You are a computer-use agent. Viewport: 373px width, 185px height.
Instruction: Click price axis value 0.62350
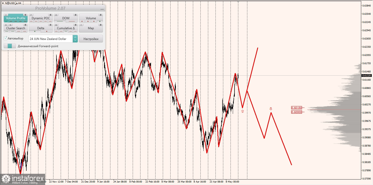367,47
